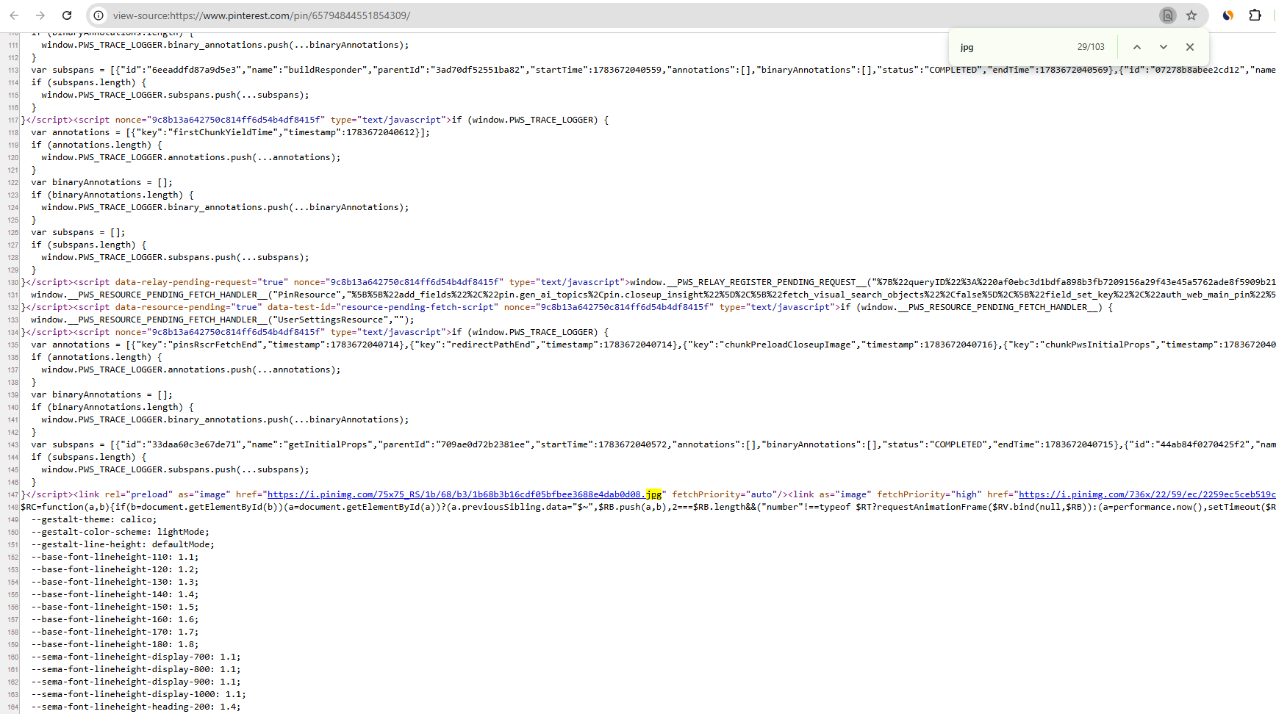Screen dimensions: 1276x714
Task: Go back to the previous page
Action: click(14, 15)
